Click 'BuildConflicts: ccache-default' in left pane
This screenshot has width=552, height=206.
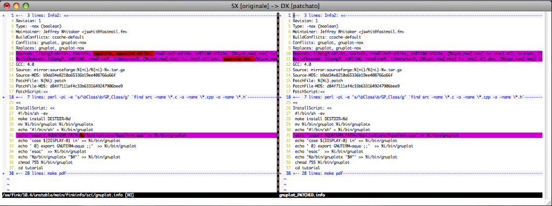point(50,37)
